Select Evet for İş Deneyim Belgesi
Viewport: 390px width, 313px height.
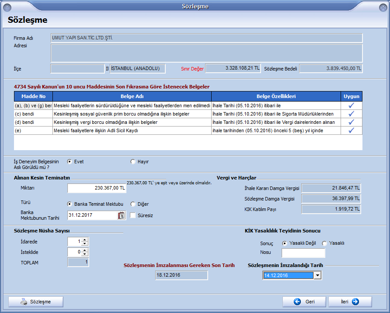pyautogui.click(x=70, y=162)
